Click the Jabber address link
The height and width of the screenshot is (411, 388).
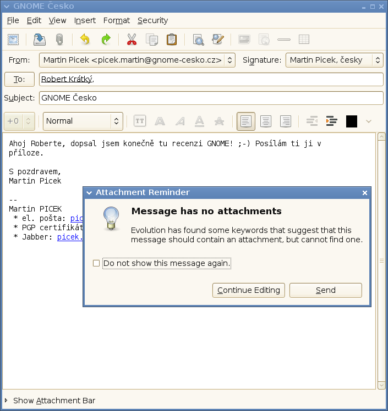[x=70, y=237]
